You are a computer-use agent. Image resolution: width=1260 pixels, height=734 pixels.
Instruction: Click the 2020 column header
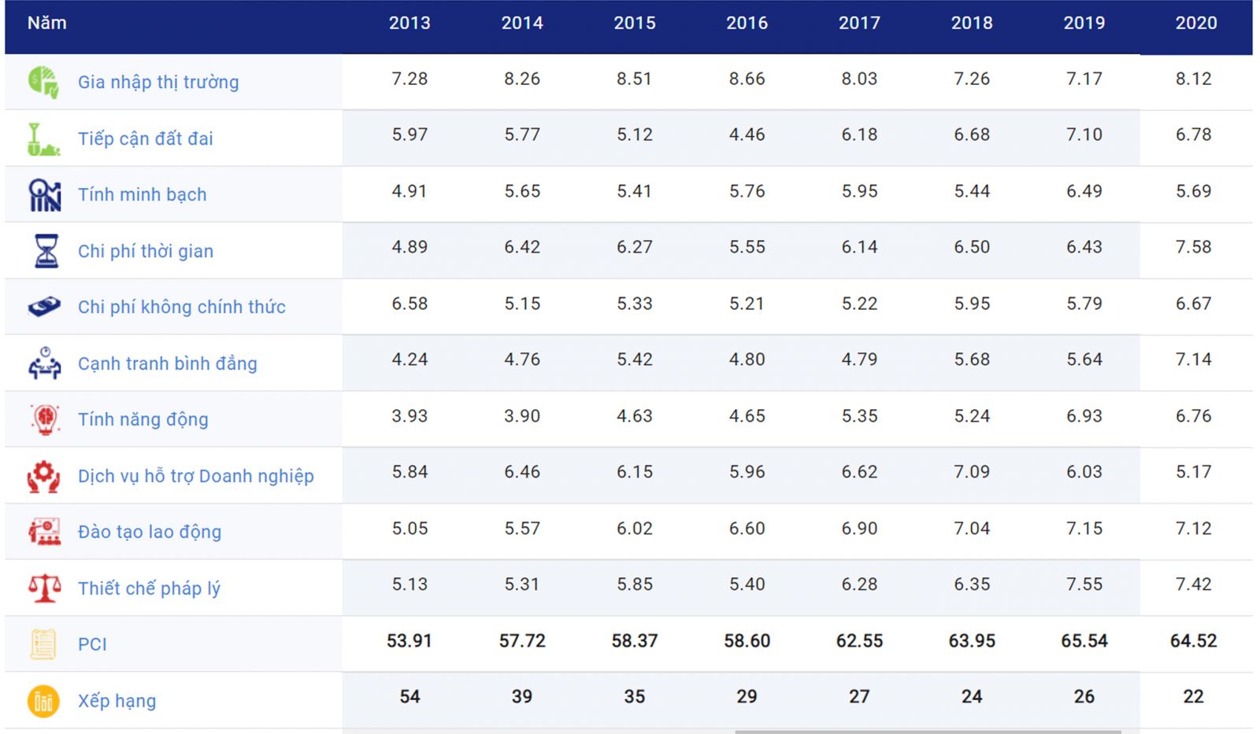click(1196, 23)
